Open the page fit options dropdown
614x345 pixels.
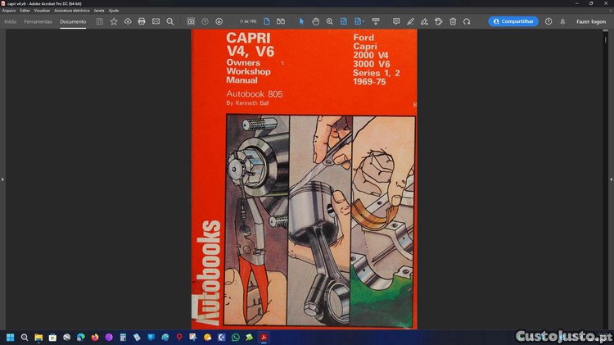(359, 21)
